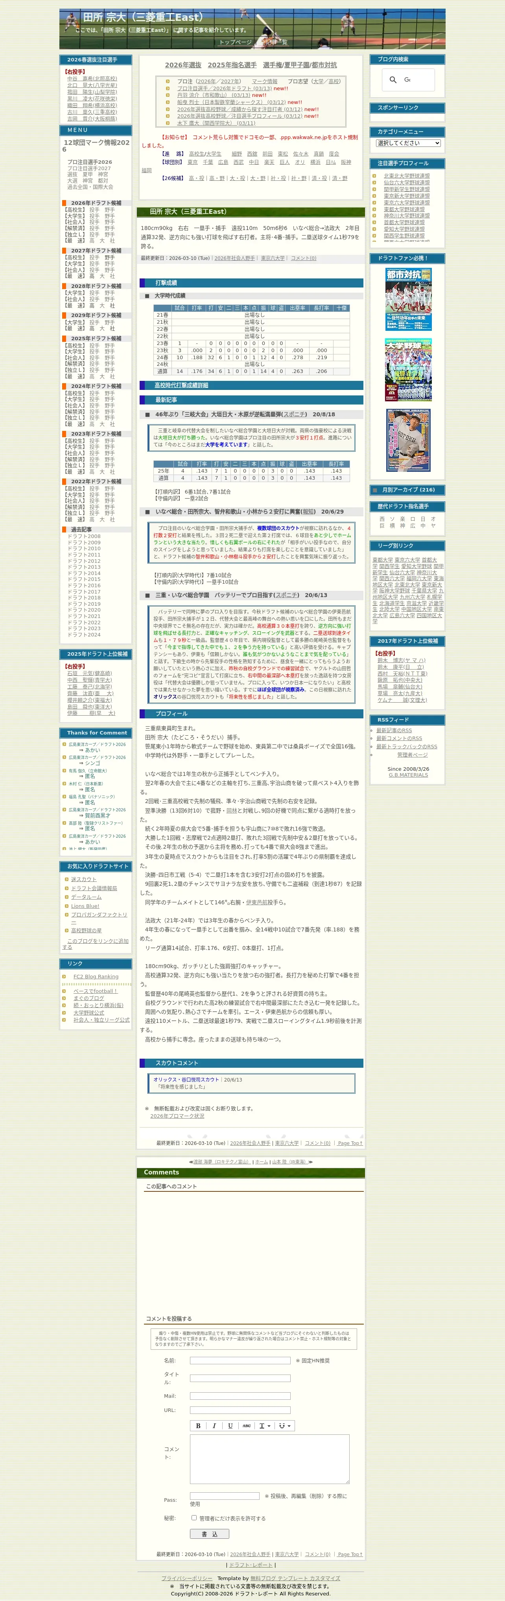Jump to top via Page Top link at article footer

pyautogui.click(x=350, y=1143)
